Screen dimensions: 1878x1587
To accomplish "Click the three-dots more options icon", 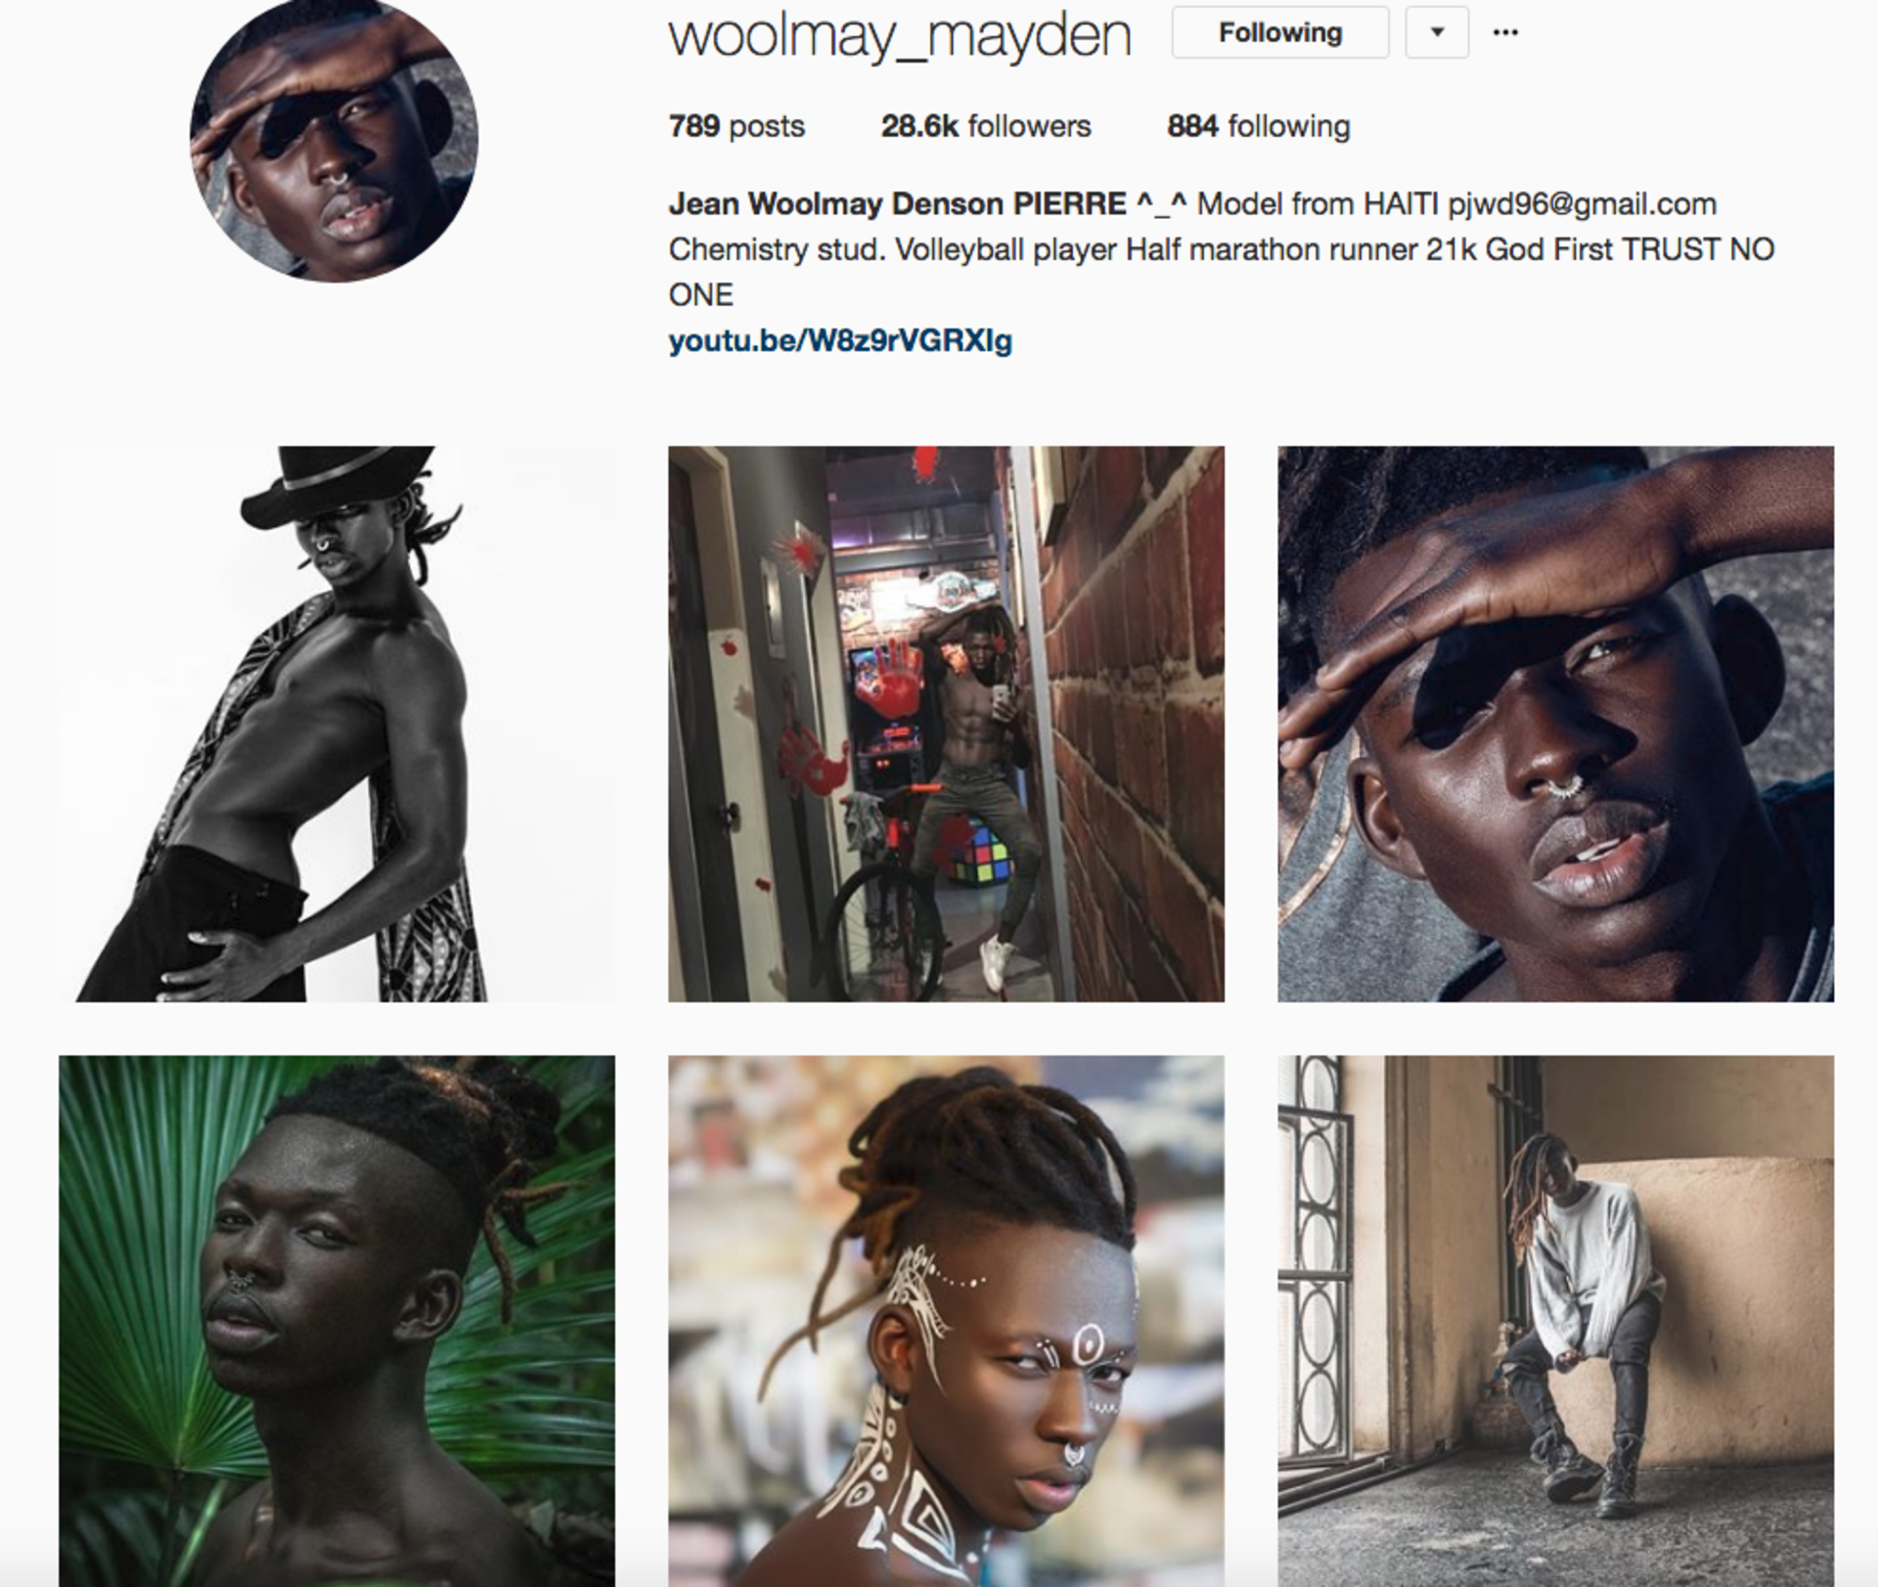I will (1505, 32).
